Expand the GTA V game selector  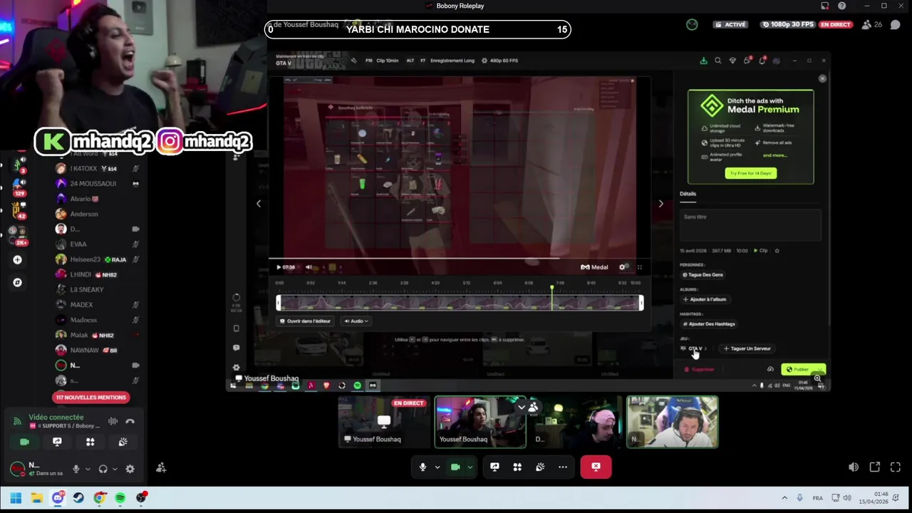coord(694,348)
